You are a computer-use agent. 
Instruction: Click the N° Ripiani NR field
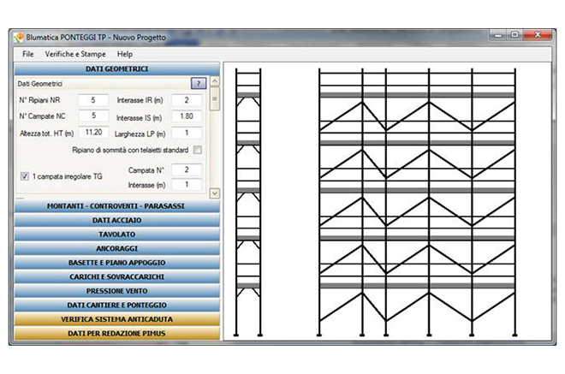pyautogui.click(x=93, y=100)
